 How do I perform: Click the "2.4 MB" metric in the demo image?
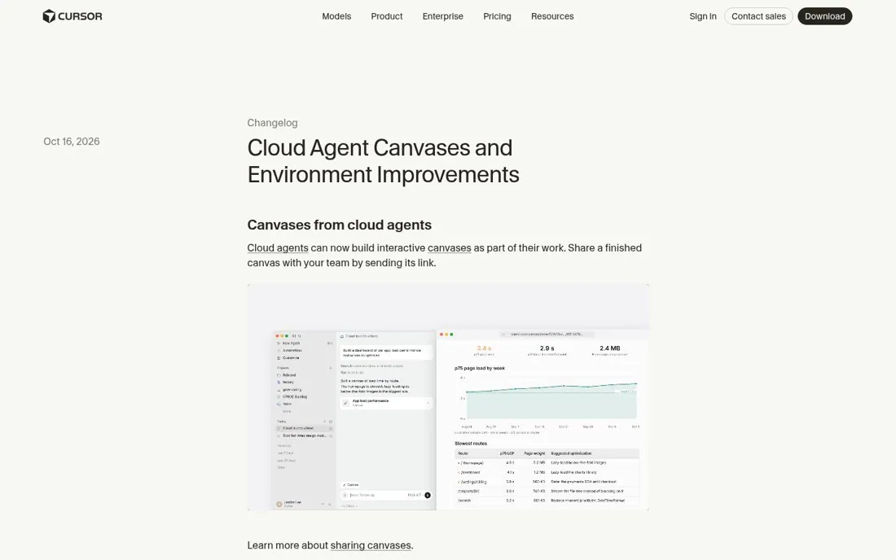click(x=610, y=348)
